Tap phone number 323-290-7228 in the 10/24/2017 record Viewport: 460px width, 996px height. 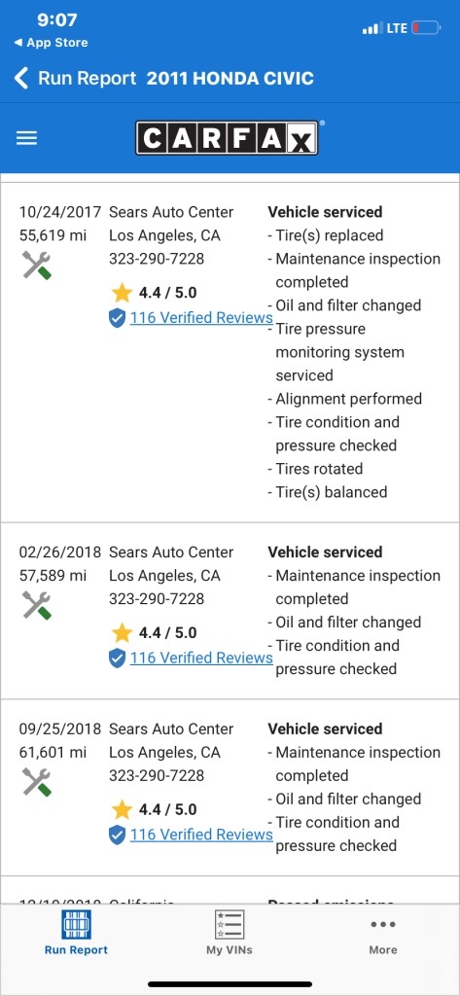pos(157,259)
